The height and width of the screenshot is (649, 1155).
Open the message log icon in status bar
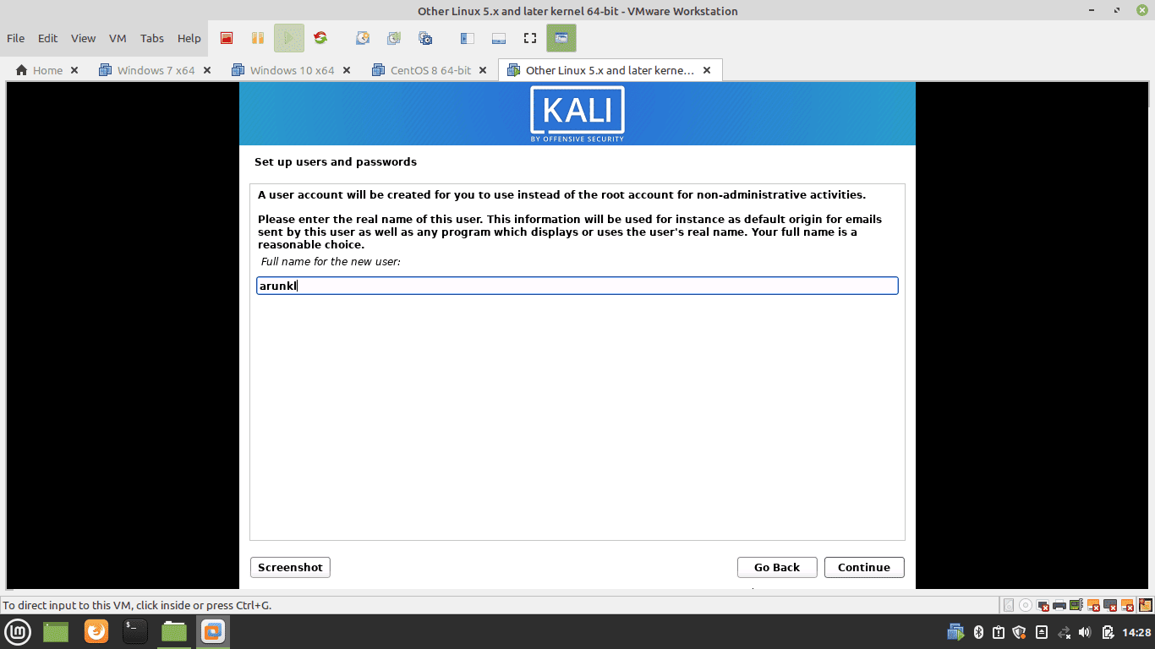tap(1146, 605)
